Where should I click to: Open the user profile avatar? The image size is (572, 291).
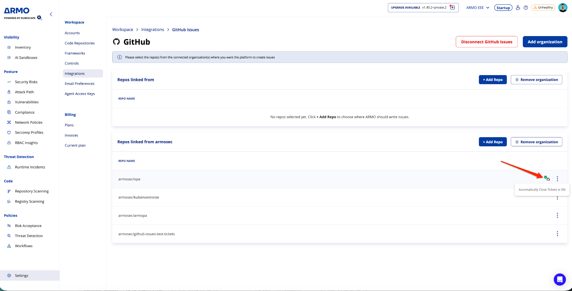tap(563, 8)
